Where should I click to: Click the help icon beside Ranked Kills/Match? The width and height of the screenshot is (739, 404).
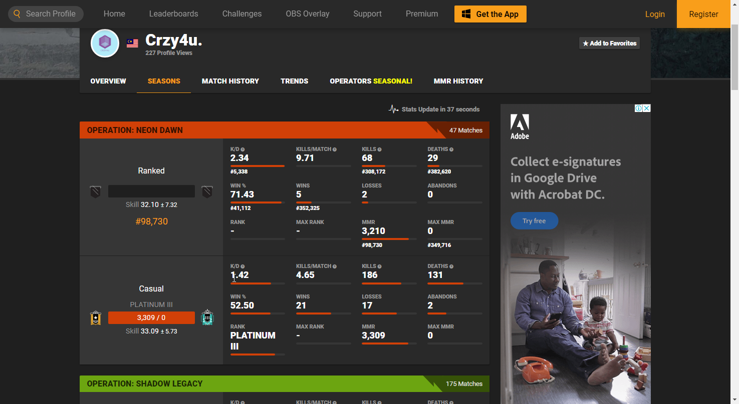click(335, 149)
